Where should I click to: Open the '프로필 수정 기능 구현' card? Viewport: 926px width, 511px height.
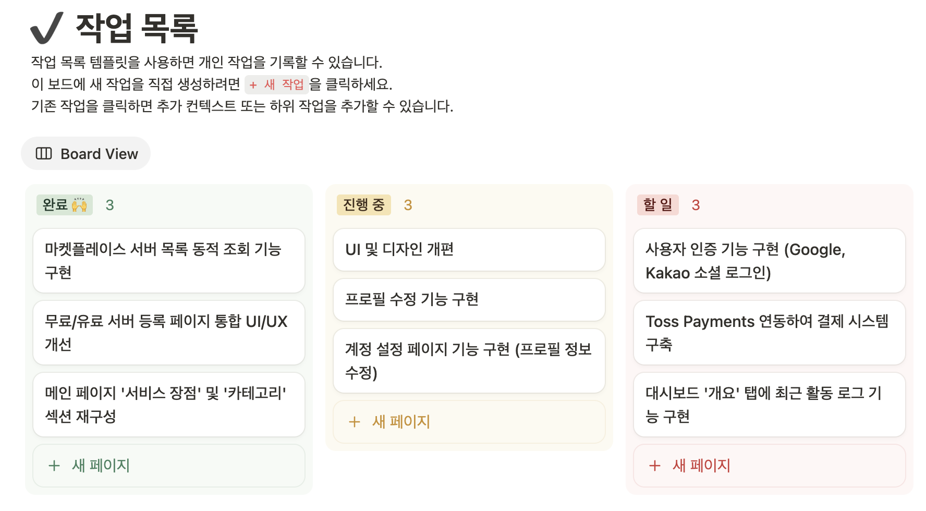(469, 299)
